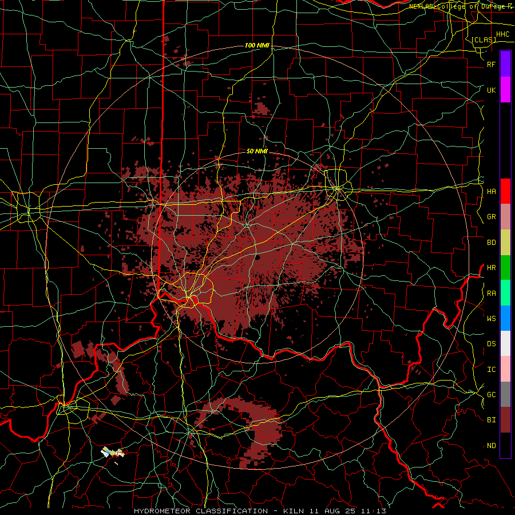Click the 'RA' legend label
The width and height of the screenshot is (515, 515).
tap(491, 294)
